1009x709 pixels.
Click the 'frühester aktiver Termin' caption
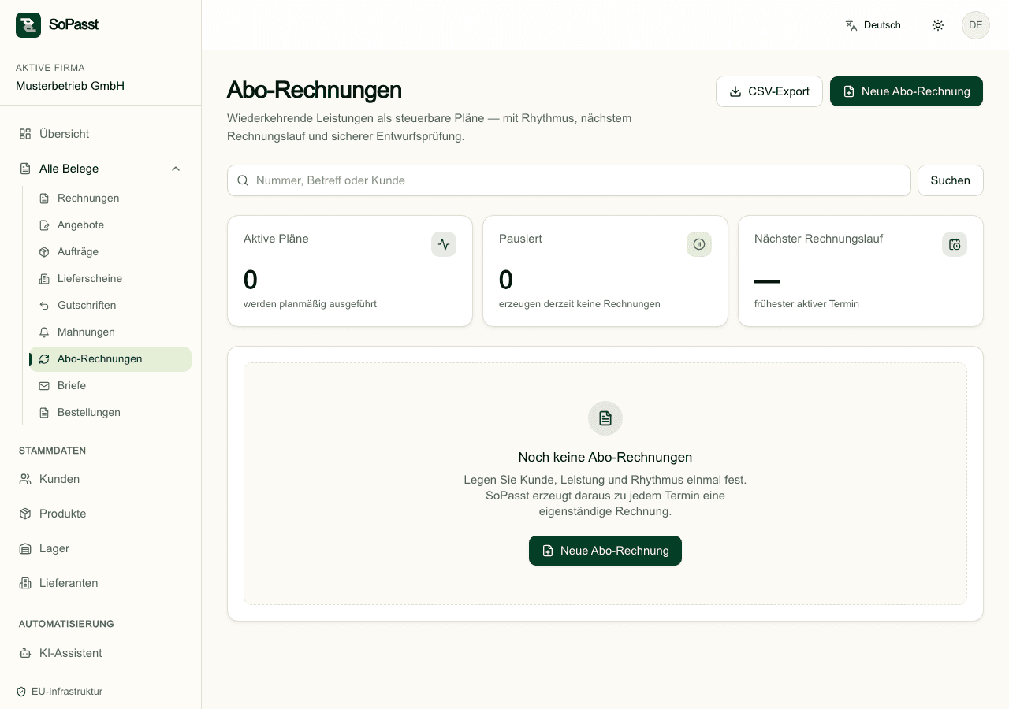pos(806,304)
